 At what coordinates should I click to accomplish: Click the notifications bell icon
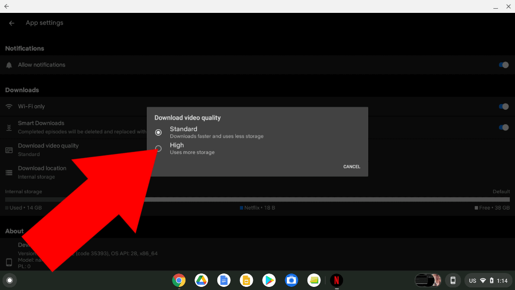[9, 65]
